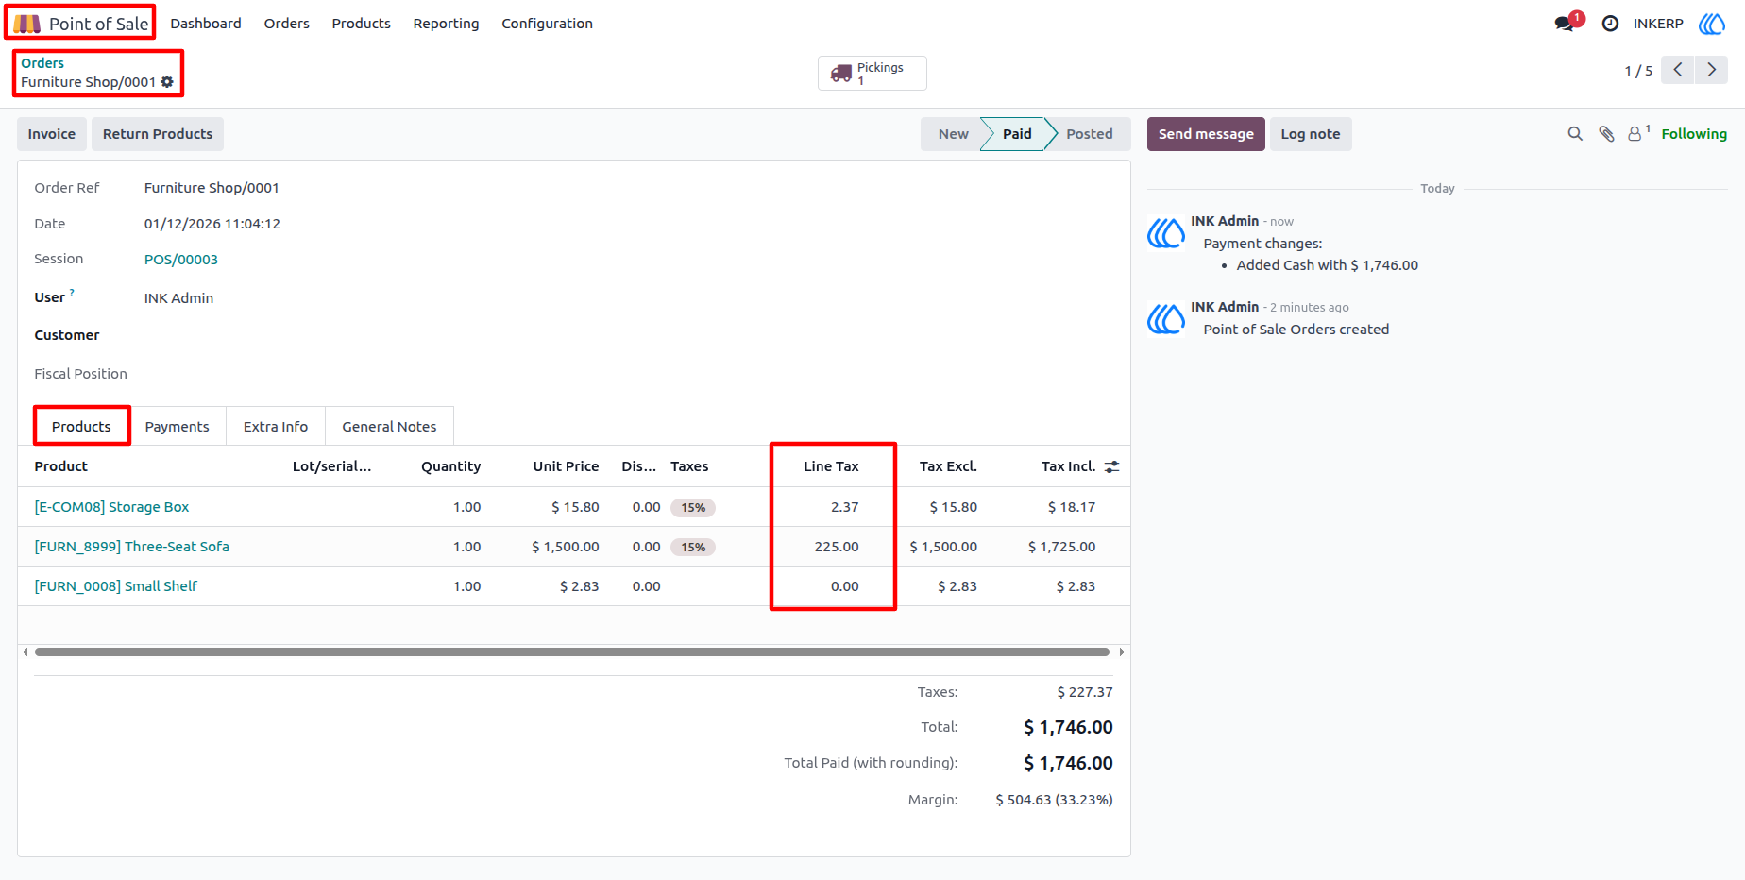Image resolution: width=1745 pixels, height=880 pixels.
Task: Open the activities clock icon
Action: (x=1611, y=24)
